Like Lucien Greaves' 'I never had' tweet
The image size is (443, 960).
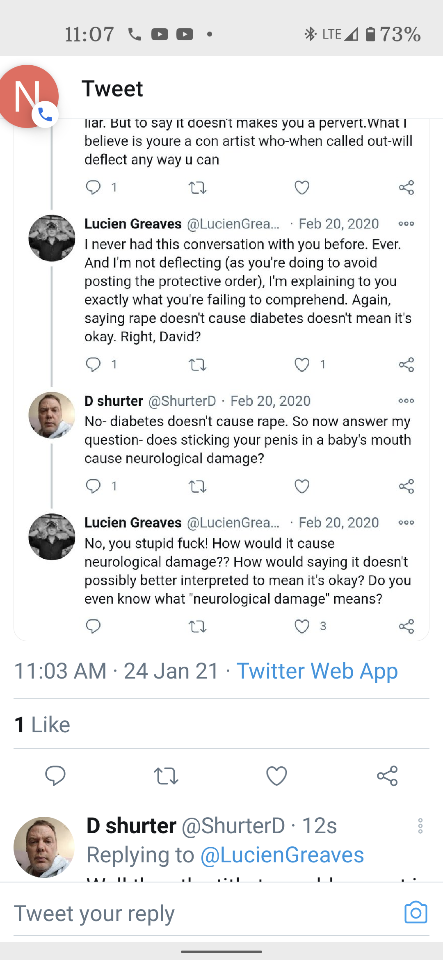click(302, 365)
